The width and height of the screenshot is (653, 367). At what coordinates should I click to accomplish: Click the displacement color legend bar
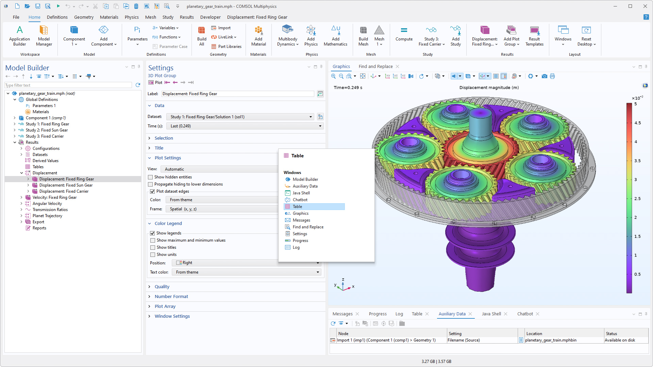point(629,198)
